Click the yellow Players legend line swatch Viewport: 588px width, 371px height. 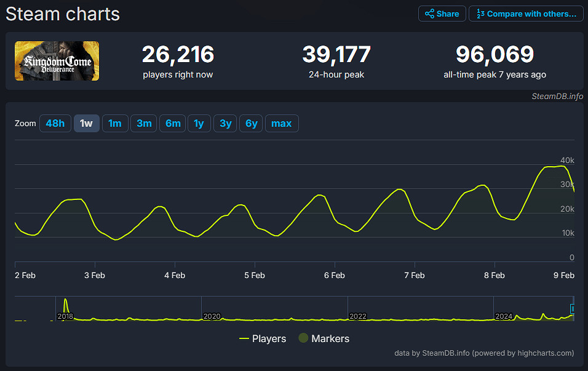click(244, 339)
